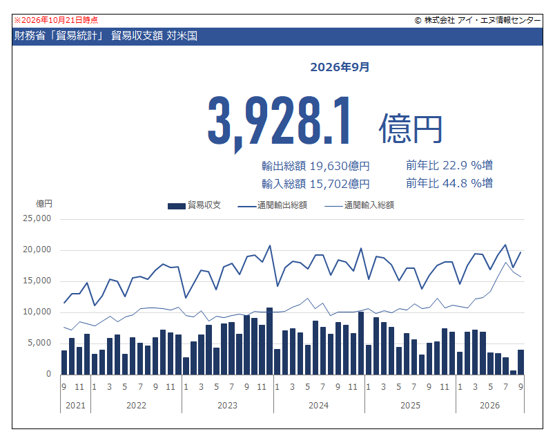Click the '2026' year label
The image size is (555, 443).
pyautogui.click(x=490, y=406)
